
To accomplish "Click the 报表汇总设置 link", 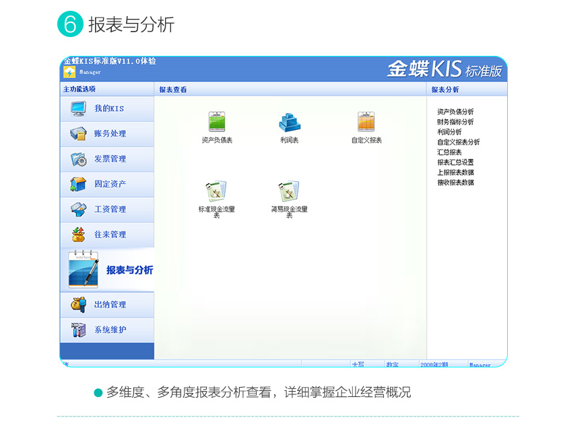I will 455,162.
